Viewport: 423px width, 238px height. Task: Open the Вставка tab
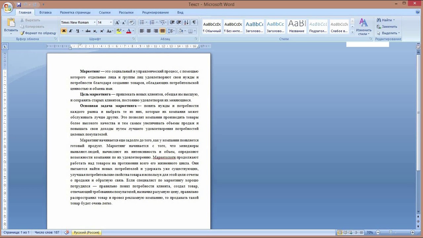click(x=45, y=13)
